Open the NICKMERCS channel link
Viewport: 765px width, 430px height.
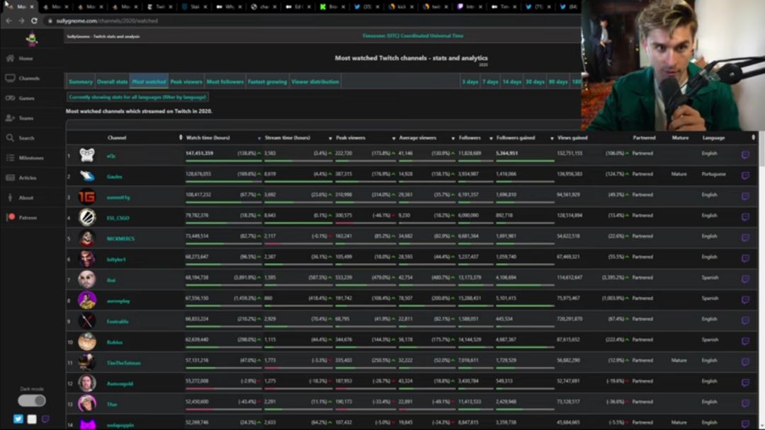point(120,238)
